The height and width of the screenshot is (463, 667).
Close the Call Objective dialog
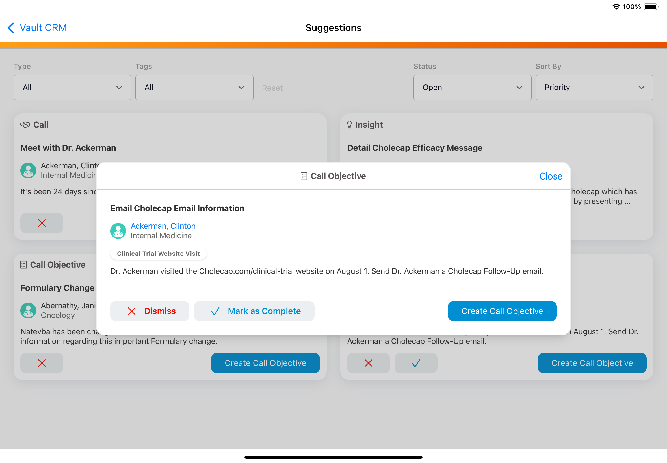pyautogui.click(x=551, y=176)
